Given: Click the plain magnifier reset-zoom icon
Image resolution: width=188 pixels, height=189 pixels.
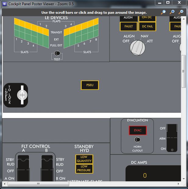Looking at the screenshot, I should (163, 12).
